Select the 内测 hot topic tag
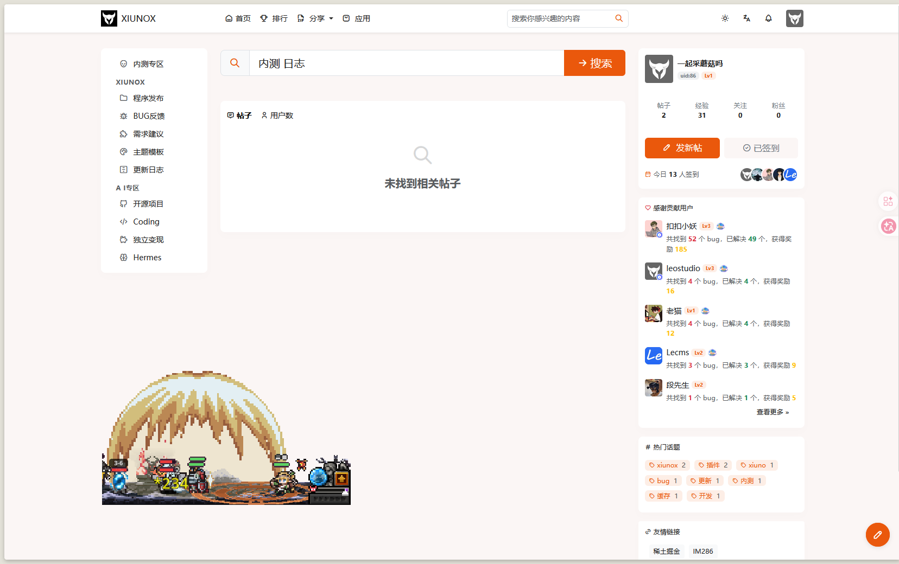899x564 pixels. 747,481
